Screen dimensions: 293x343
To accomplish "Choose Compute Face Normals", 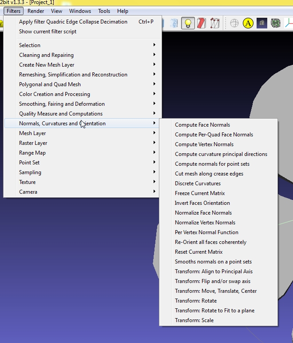I will [218, 125].
